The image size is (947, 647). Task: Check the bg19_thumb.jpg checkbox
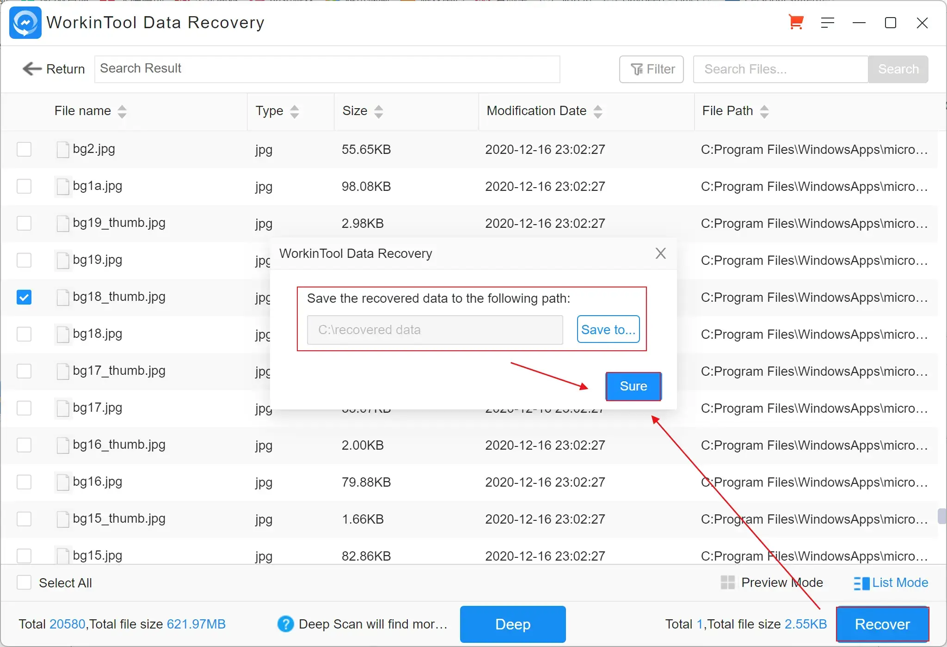coord(24,223)
